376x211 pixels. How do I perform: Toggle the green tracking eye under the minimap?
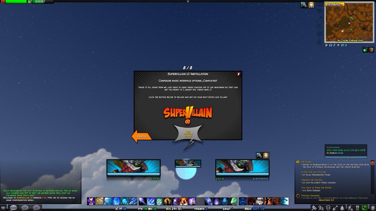pyautogui.click(x=365, y=49)
